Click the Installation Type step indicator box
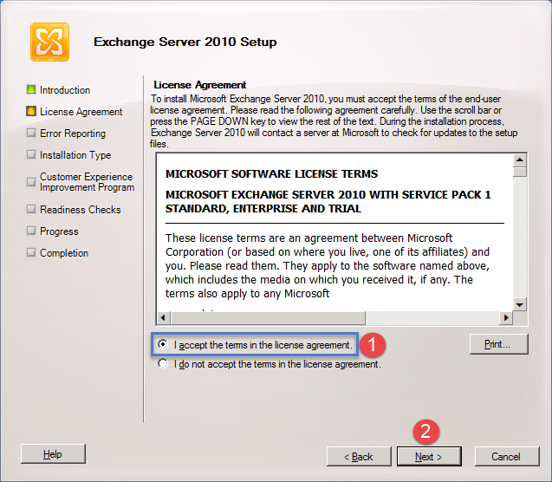The width and height of the screenshot is (552, 482). click(31, 154)
